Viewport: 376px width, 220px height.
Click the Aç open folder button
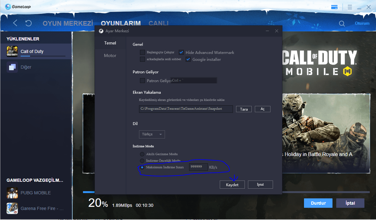(263, 109)
